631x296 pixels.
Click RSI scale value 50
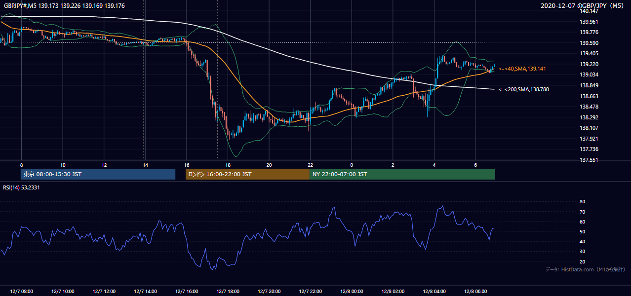point(582,231)
